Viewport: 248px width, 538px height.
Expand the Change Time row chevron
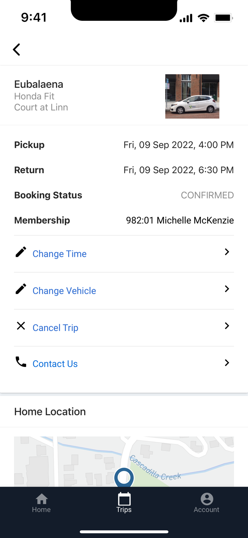click(227, 252)
